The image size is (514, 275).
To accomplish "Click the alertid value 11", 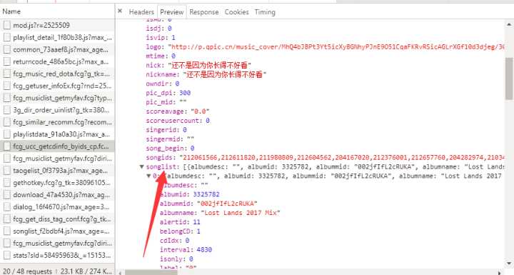I will point(196,222).
